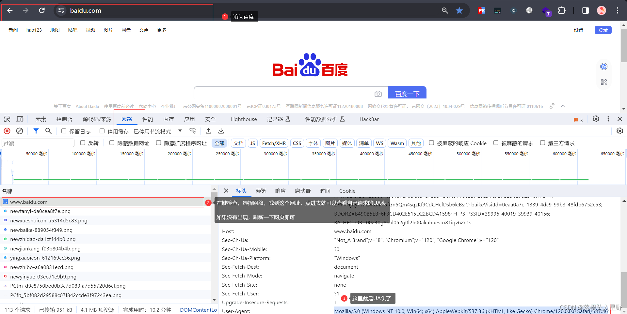627x314 pixels.
Task: Select the Cookie details tab
Action: point(347,191)
